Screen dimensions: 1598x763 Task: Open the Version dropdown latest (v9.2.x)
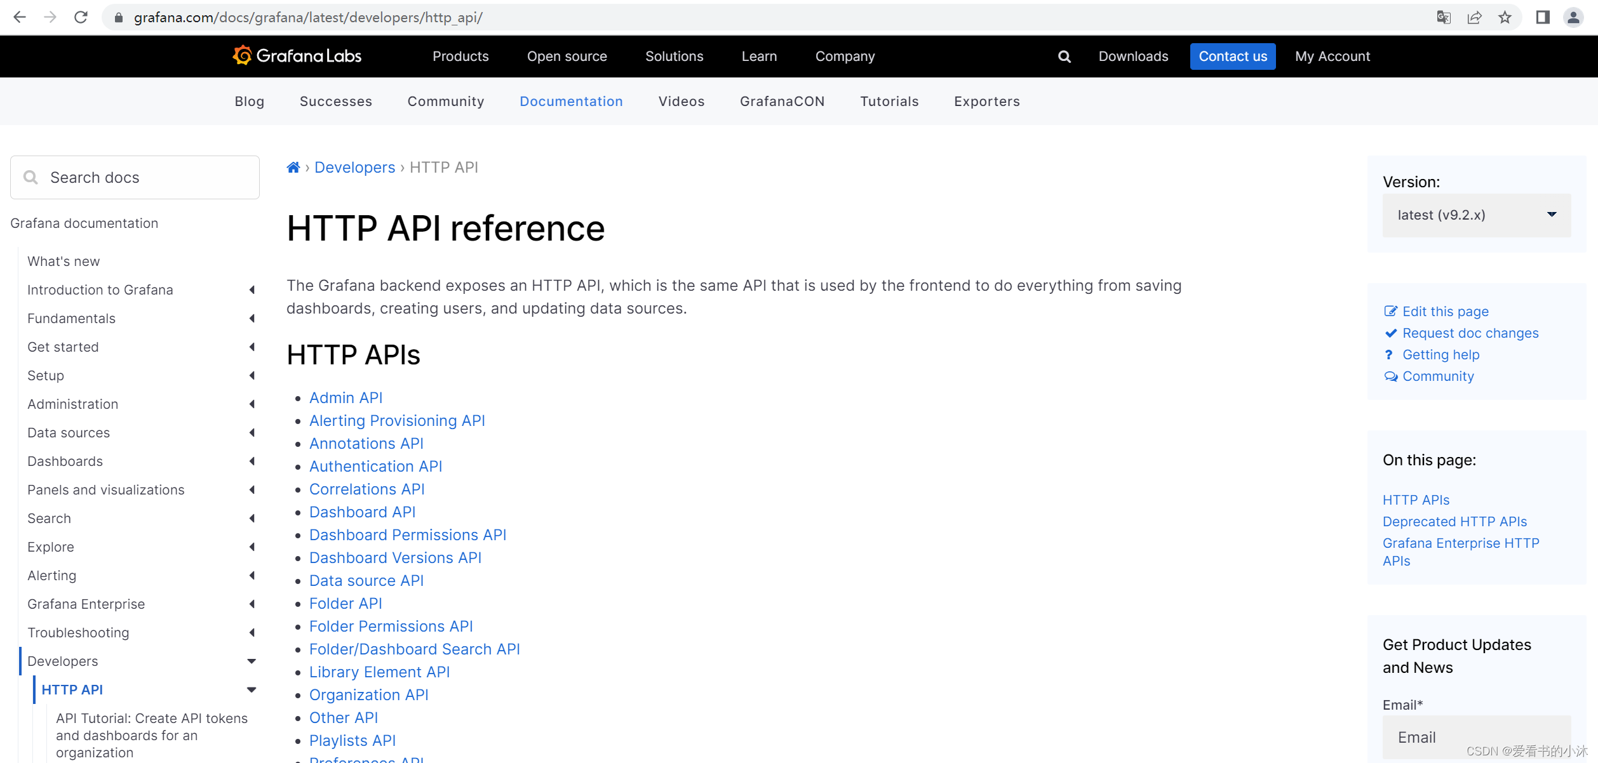(x=1476, y=215)
